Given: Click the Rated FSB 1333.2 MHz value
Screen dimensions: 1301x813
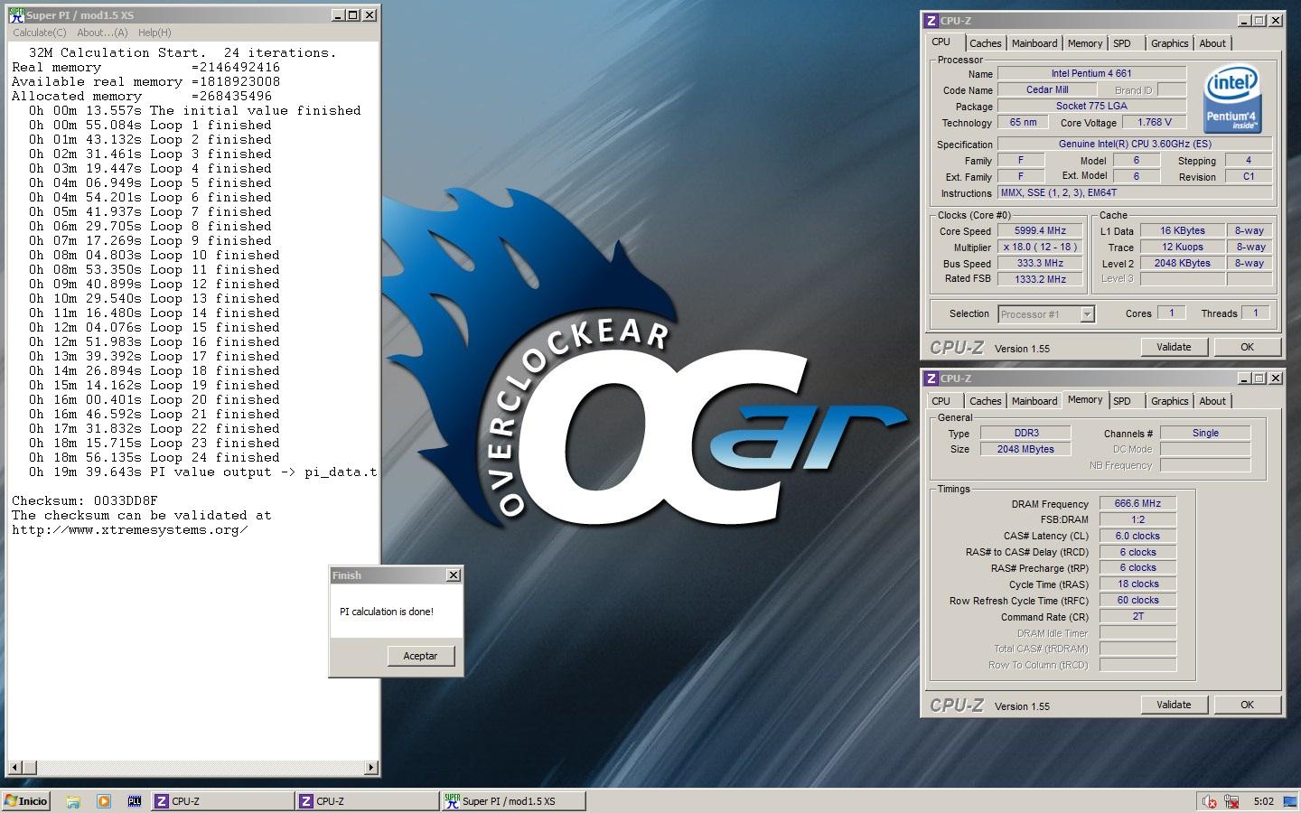Looking at the screenshot, I should [1040, 279].
